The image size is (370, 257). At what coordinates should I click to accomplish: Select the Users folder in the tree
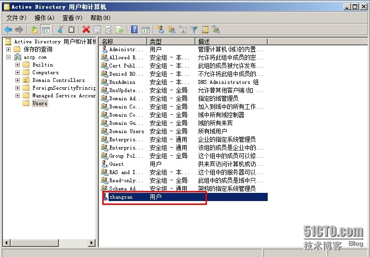[x=40, y=103]
